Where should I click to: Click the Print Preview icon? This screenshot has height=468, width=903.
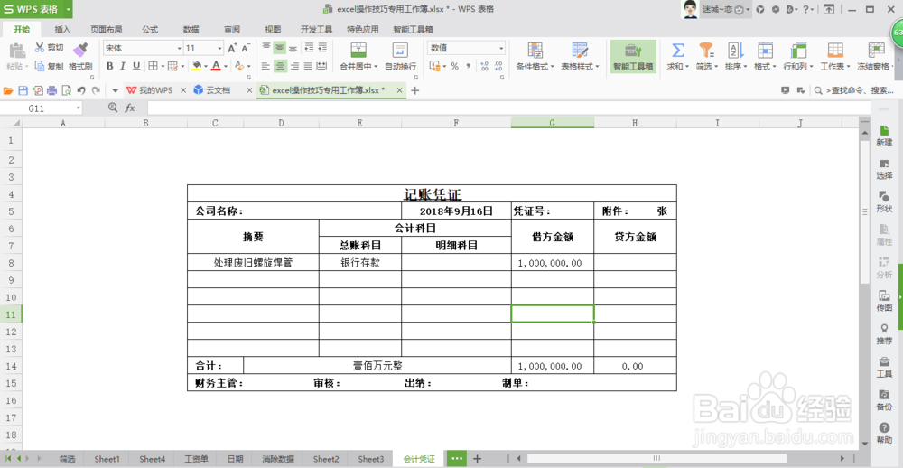coord(66,90)
